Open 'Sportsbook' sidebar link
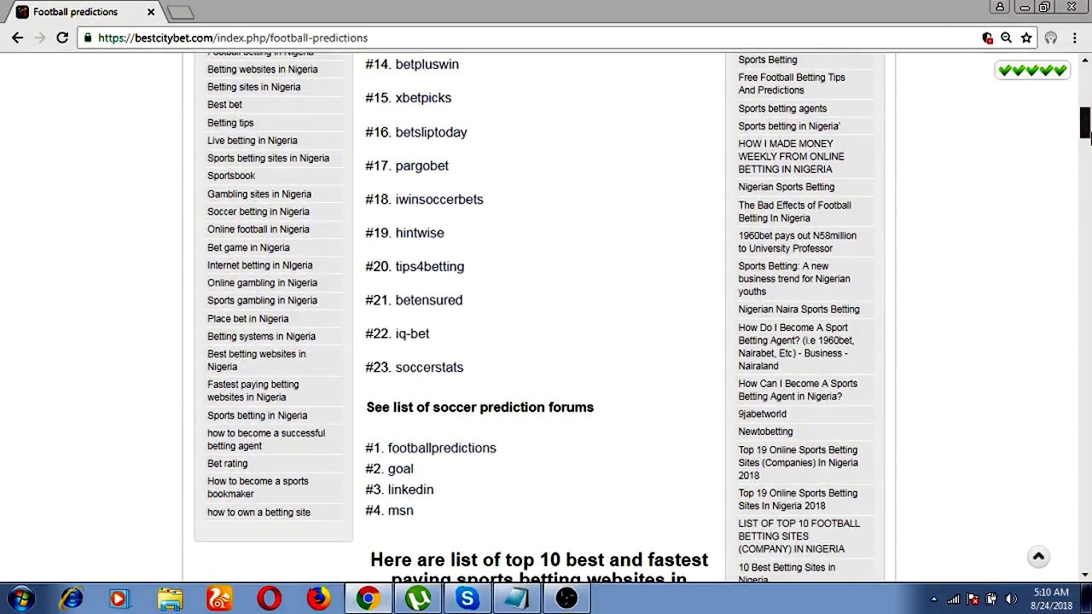Image resolution: width=1092 pixels, height=614 pixels. point(231,176)
